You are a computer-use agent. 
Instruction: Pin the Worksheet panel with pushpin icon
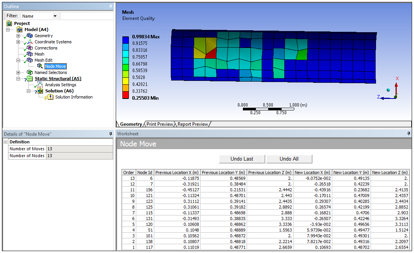point(408,134)
